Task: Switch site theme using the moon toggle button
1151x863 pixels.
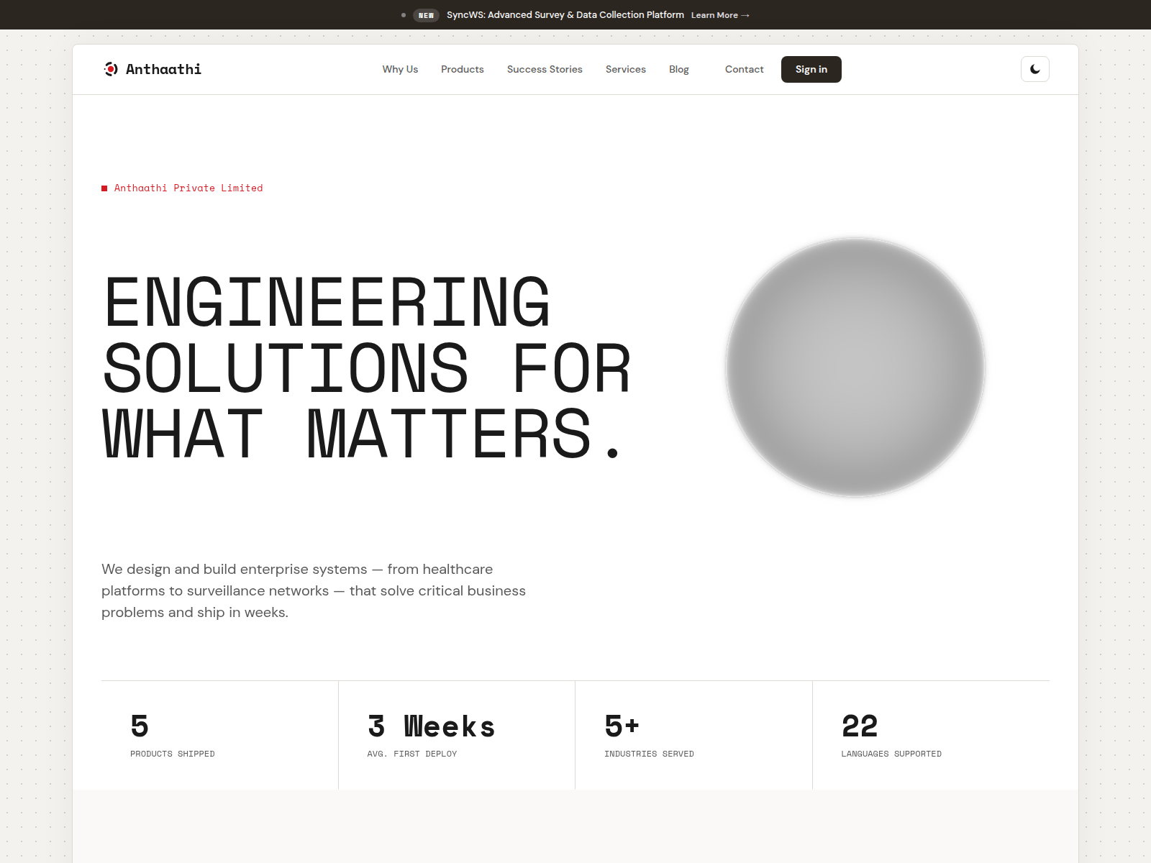Action: coord(1034,69)
